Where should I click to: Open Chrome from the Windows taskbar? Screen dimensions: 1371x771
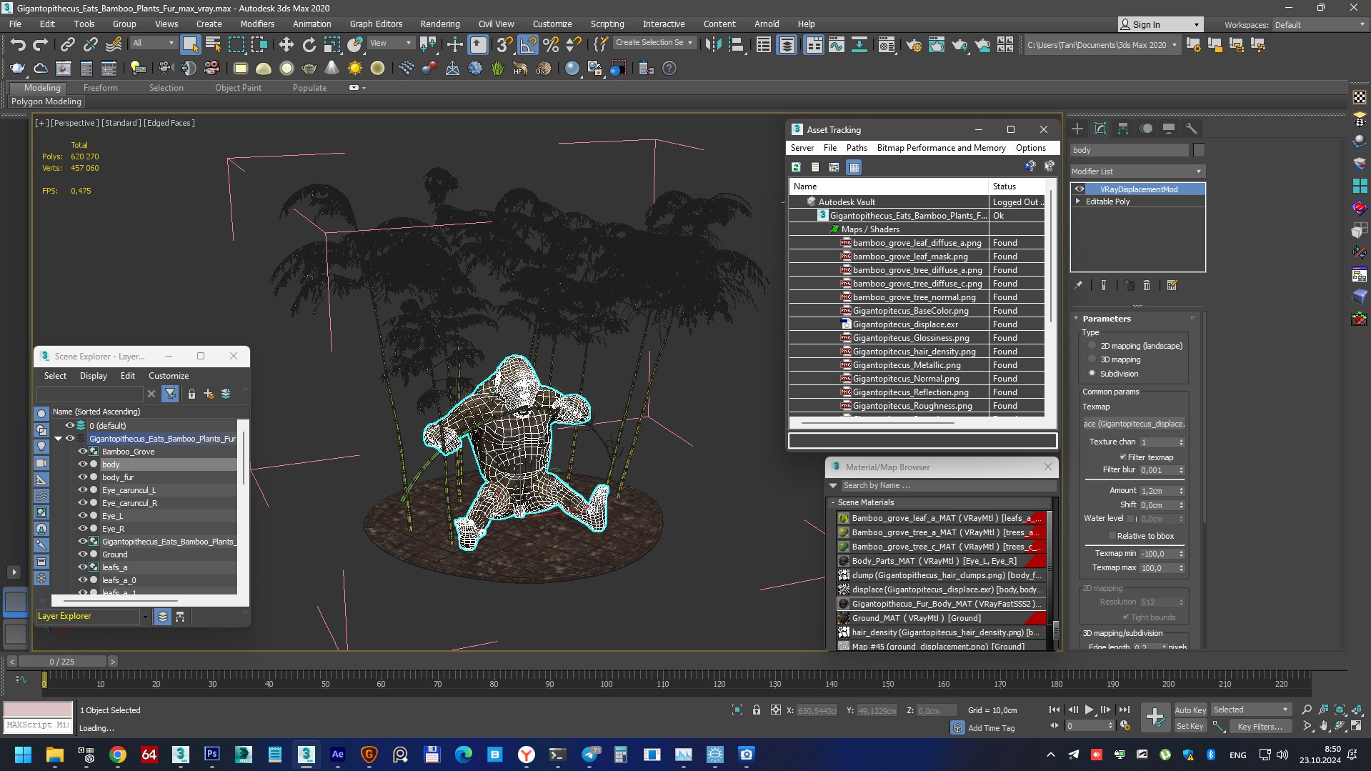118,755
